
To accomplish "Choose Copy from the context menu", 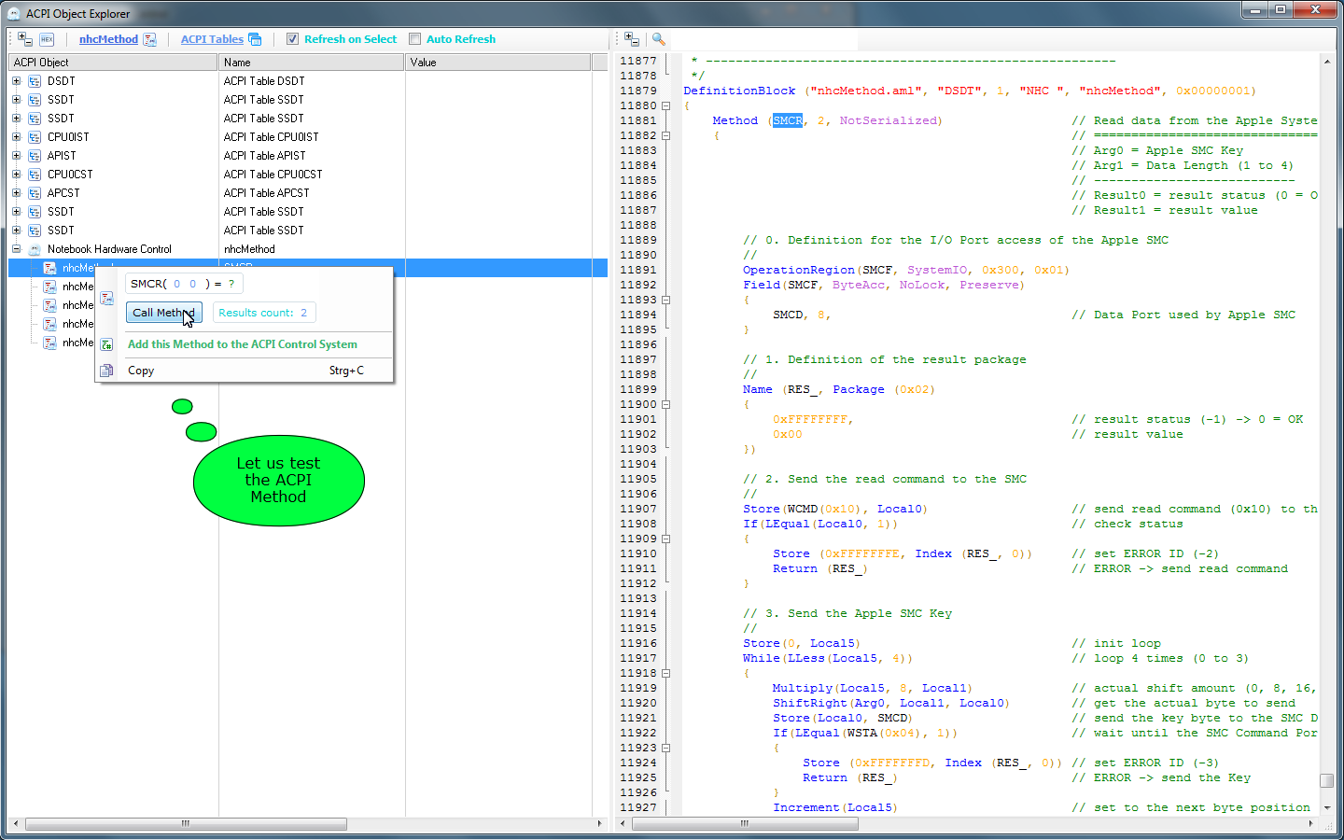I will coord(141,371).
